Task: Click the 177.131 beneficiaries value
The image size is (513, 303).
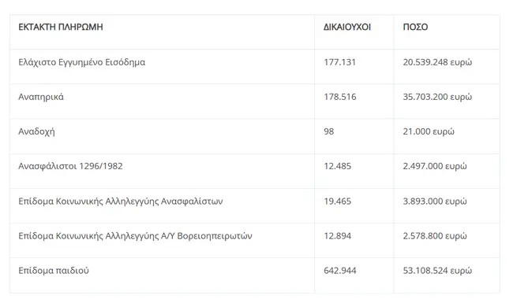Action: pyautogui.click(x=339, y=62)
